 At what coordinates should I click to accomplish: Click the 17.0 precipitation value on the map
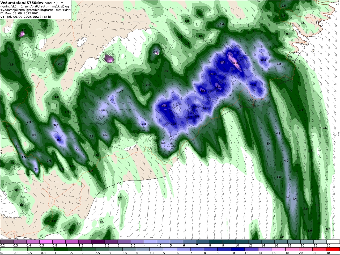coord(235,63)
